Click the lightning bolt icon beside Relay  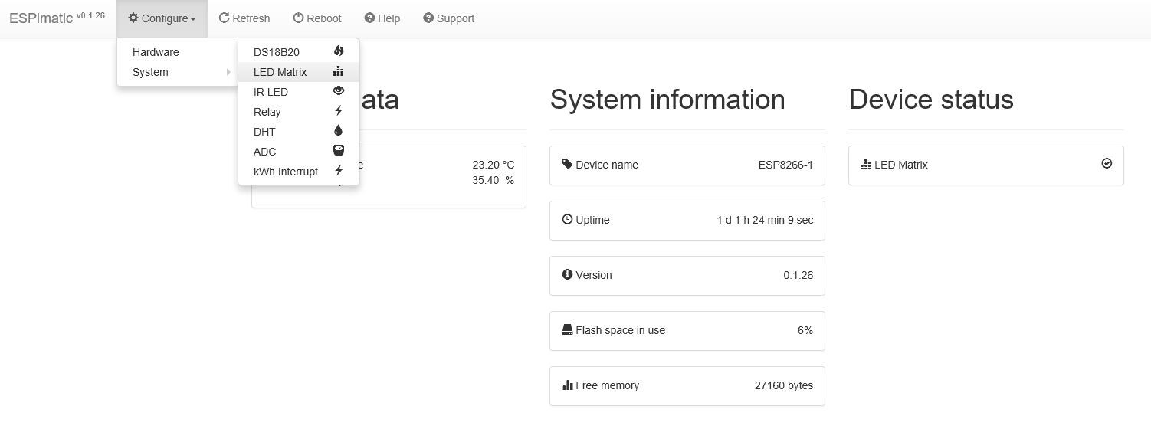click(339, 111)
